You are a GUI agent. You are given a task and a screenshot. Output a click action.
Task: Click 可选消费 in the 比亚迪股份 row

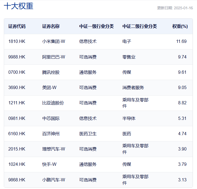[88, 103]
